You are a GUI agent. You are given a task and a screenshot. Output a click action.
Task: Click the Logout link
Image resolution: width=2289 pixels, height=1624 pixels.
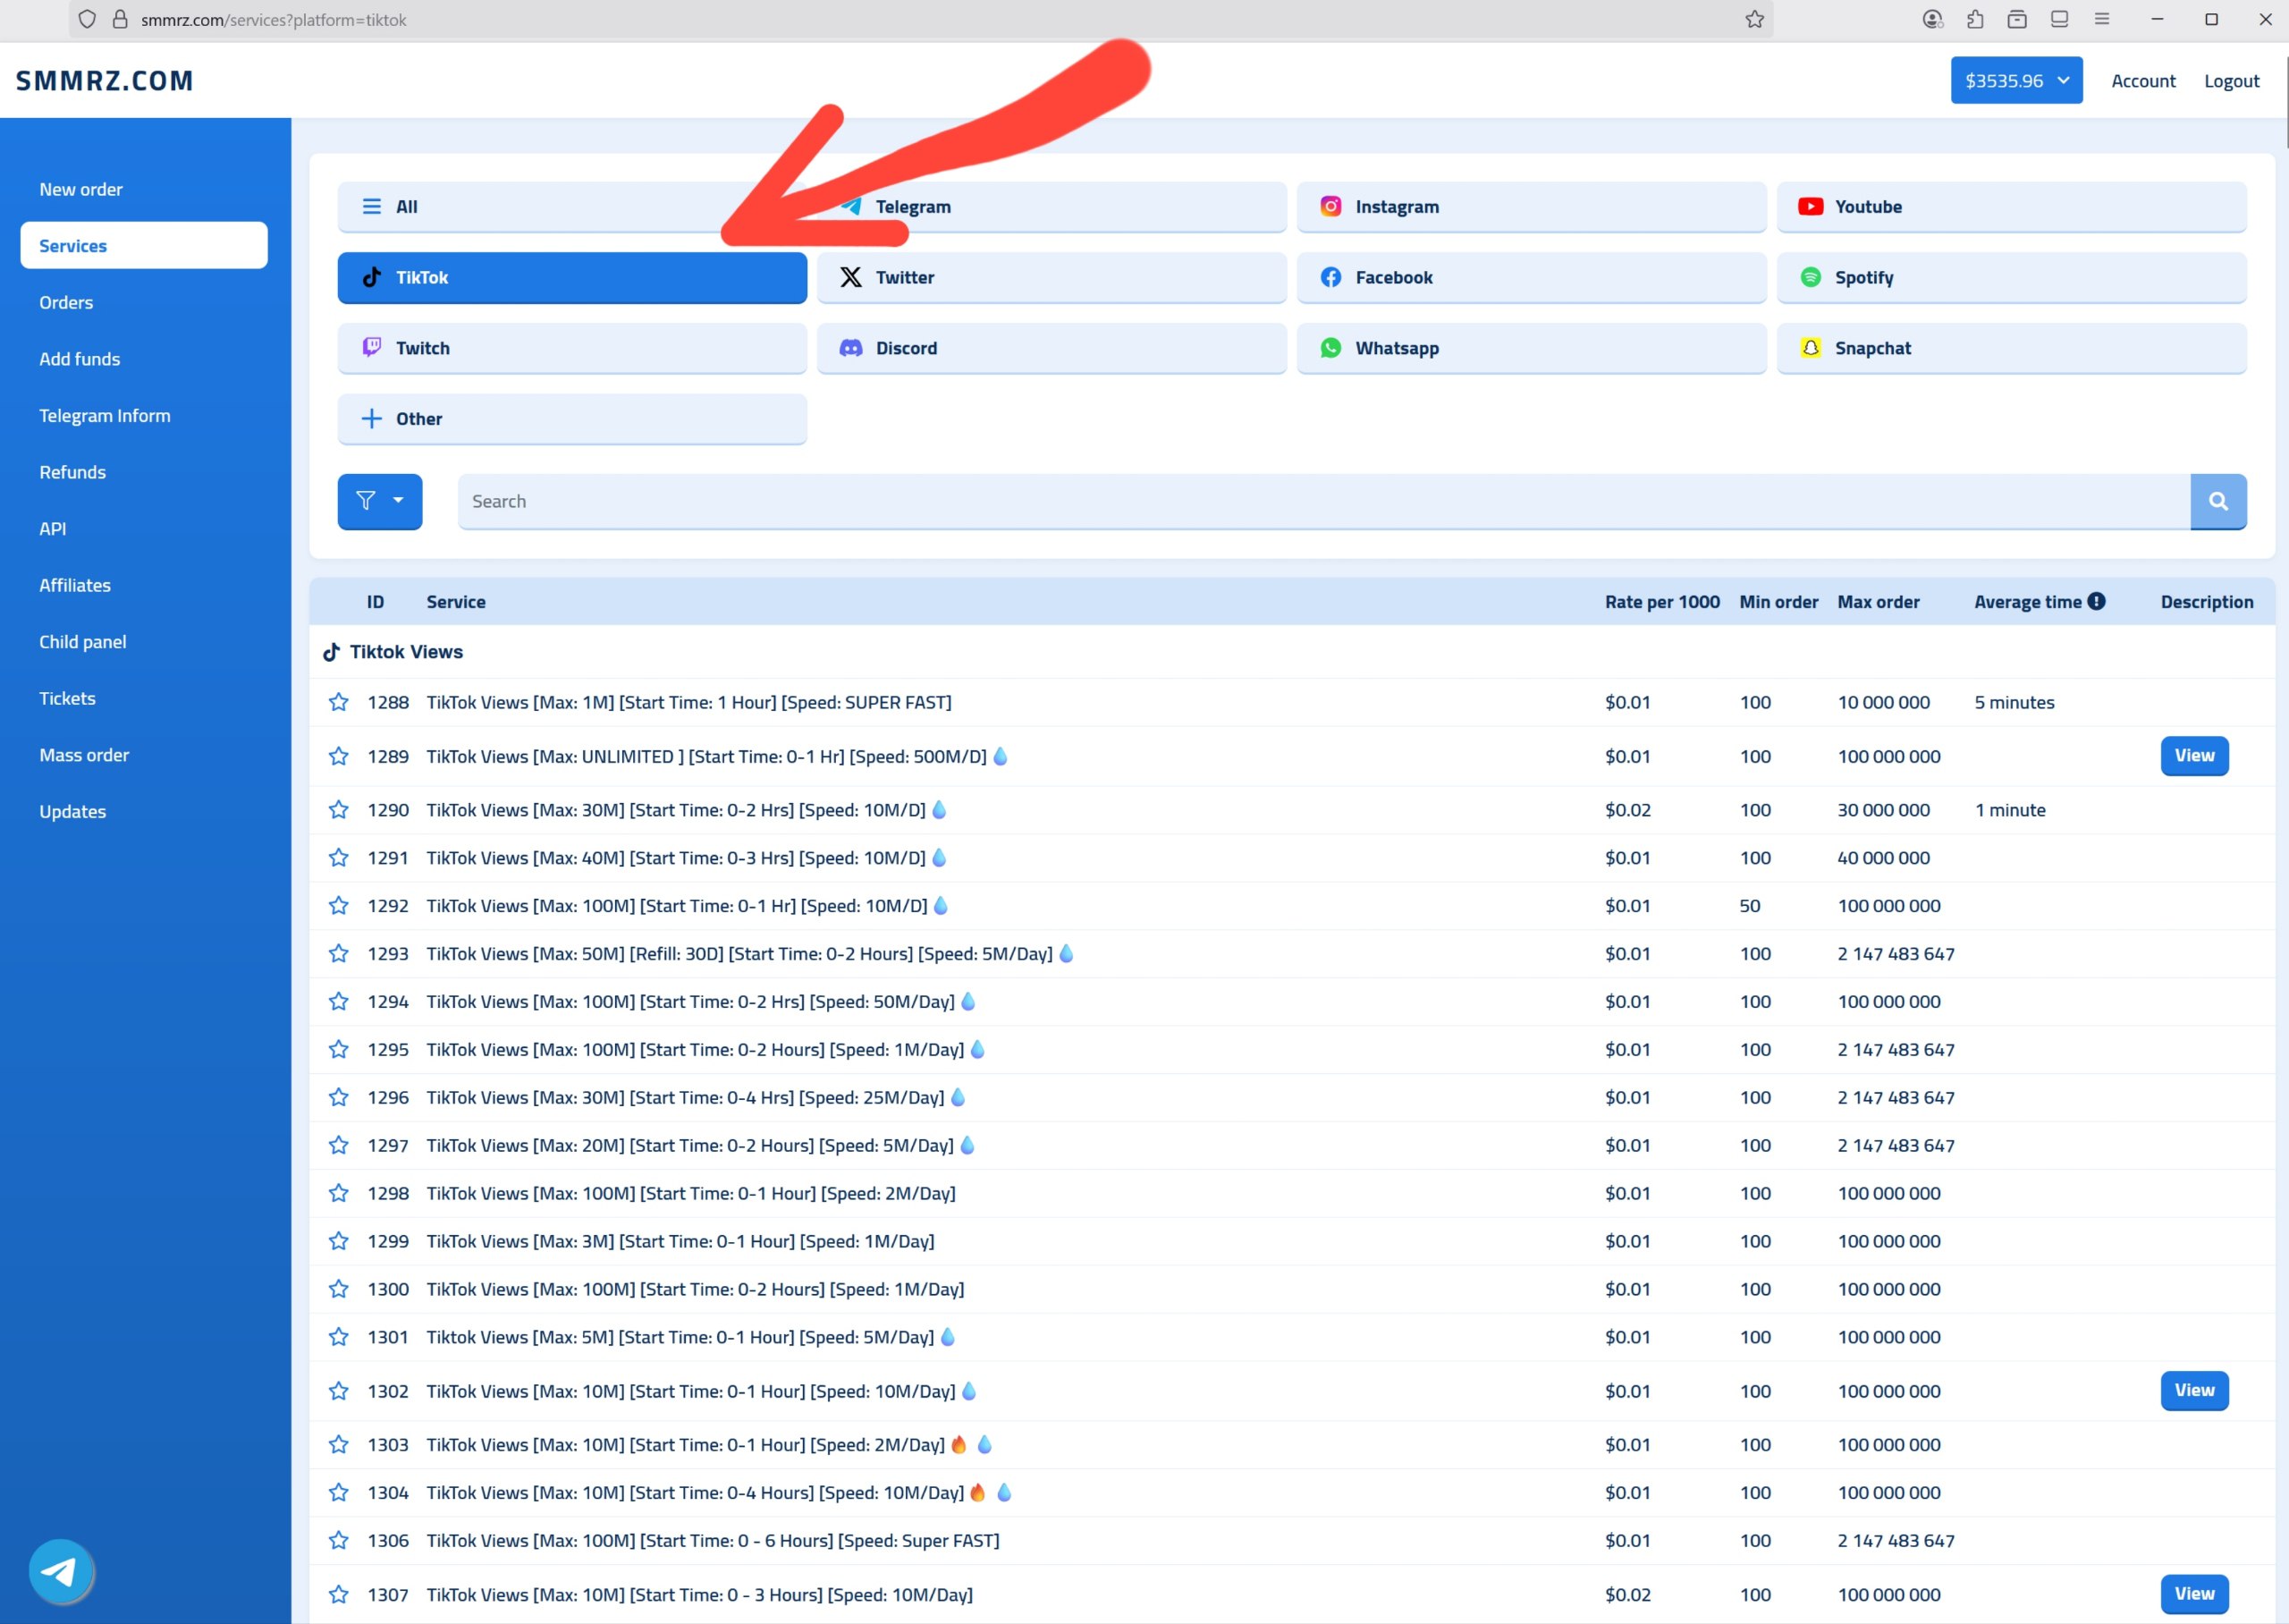(x=2231, y=81)
